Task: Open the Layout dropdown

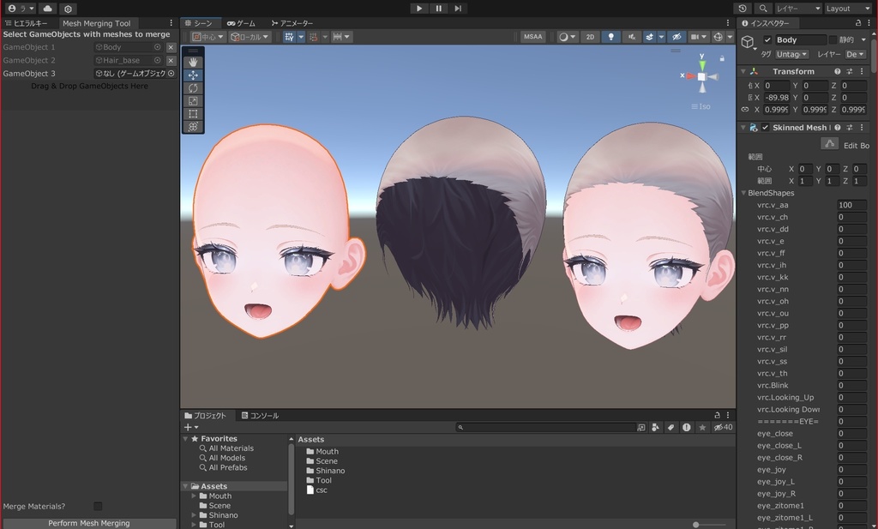Action: 847,9
